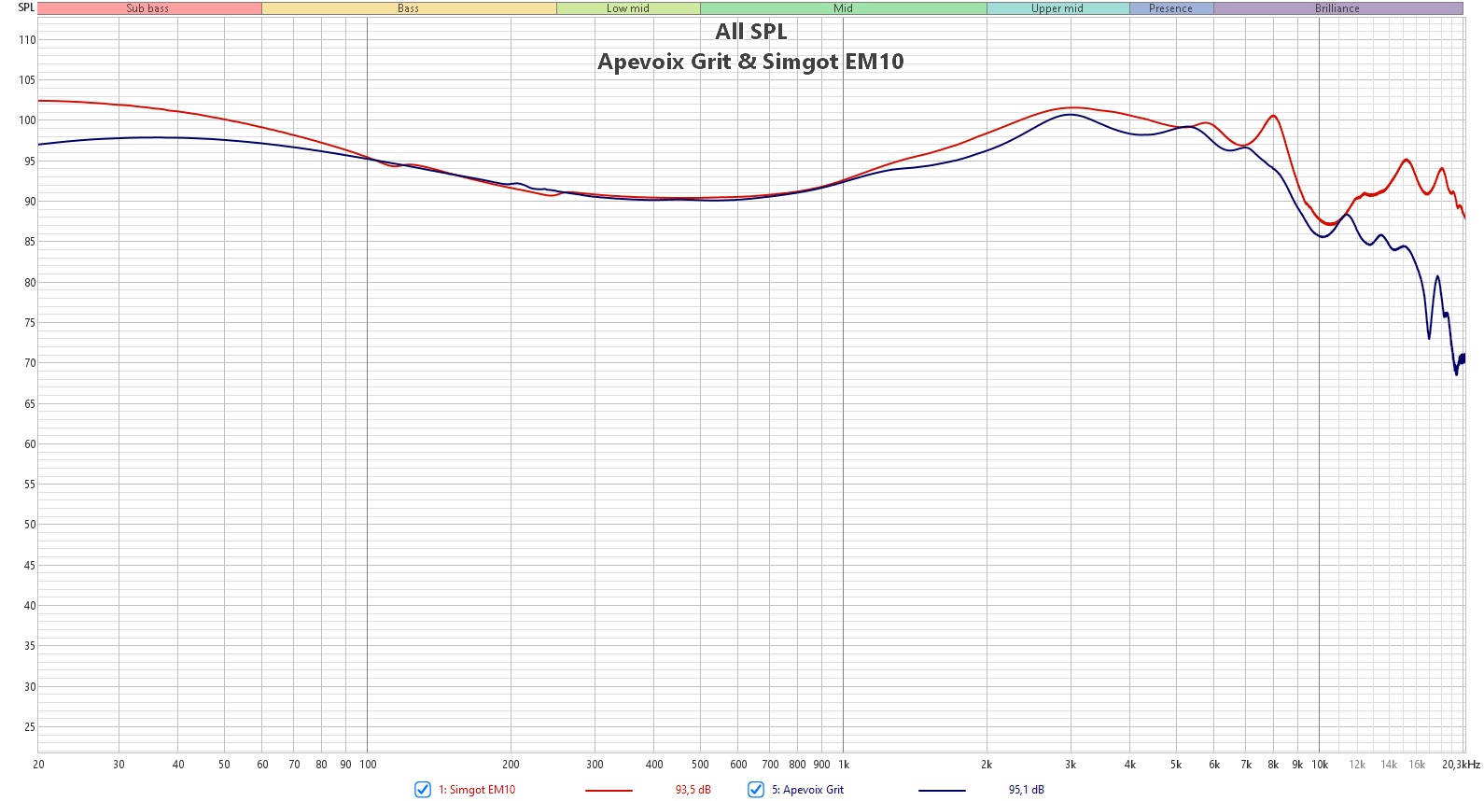Click the 2k frequency axis tick label
This screenshot has width=1484, height=801.
click(987, 765)
